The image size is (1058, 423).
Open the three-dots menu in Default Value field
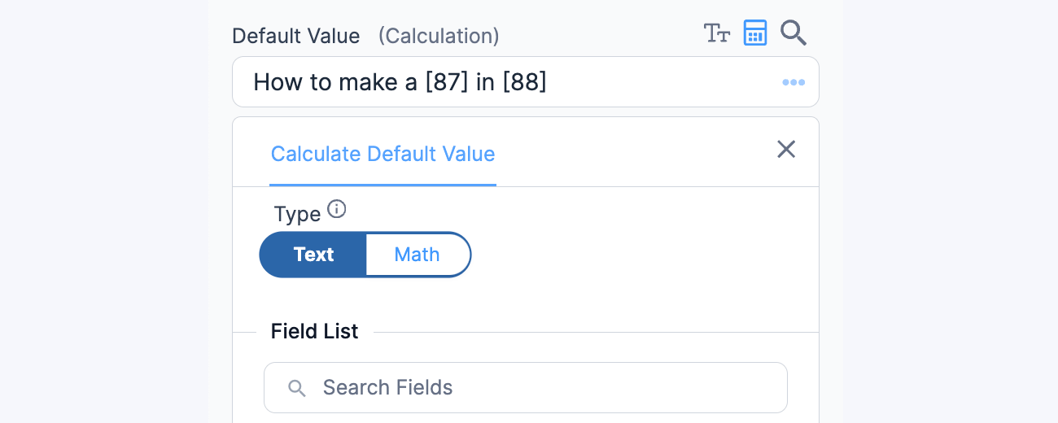tap(793, 82)
